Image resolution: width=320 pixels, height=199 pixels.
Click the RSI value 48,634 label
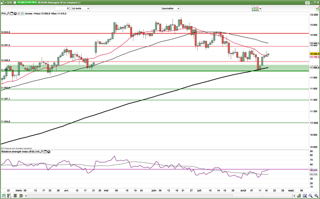(314, 170)
